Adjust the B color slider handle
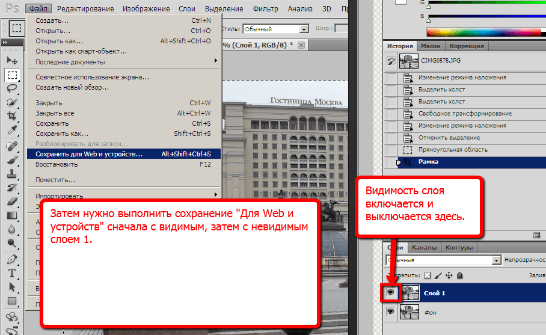This screenshot has width=546, height=335. coord(429,20)
